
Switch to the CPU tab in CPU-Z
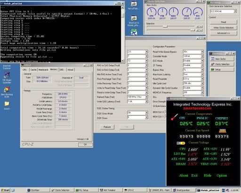(x=24, y=70)
